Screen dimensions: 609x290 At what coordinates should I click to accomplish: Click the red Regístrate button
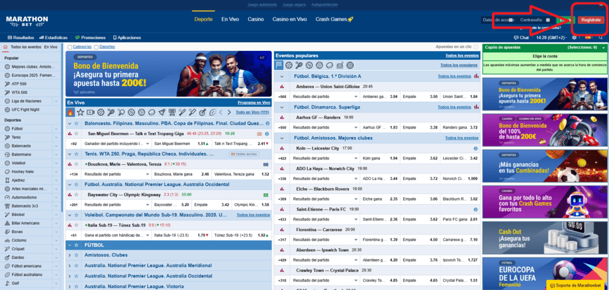590,20
